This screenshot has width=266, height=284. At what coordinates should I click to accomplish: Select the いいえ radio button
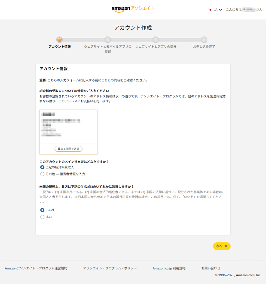[x=42, y=210]
